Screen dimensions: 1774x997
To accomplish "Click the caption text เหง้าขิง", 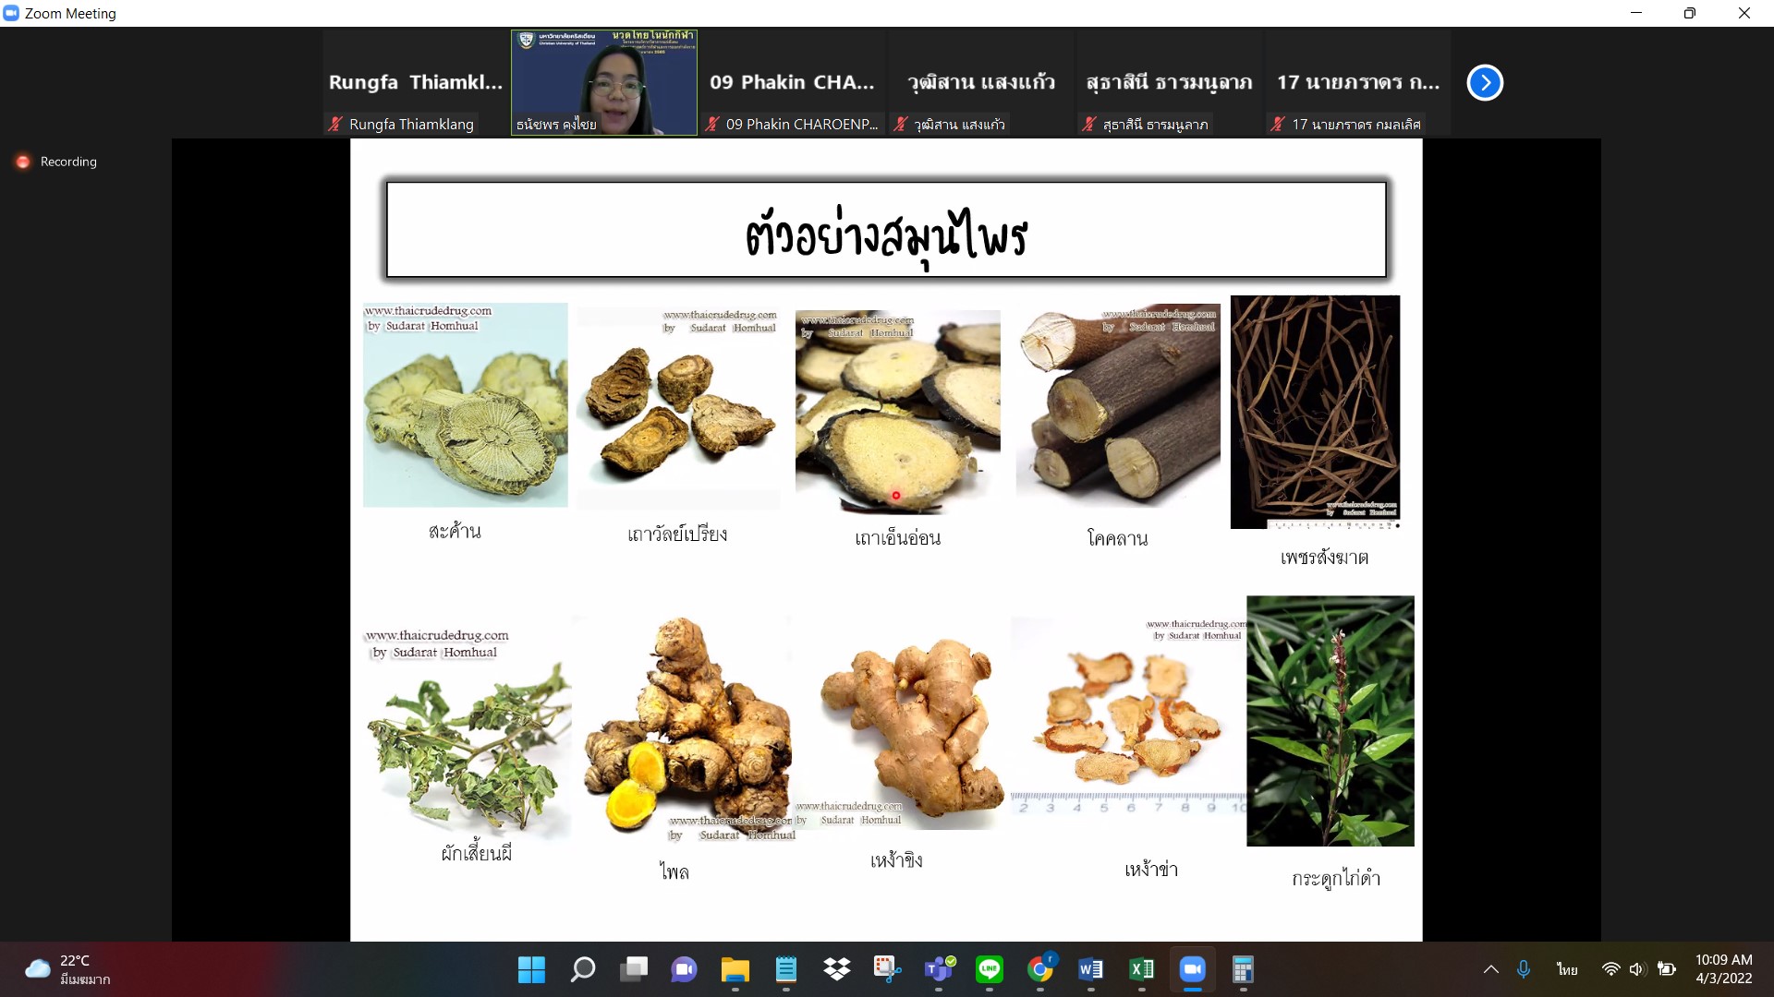I will 896,860.
